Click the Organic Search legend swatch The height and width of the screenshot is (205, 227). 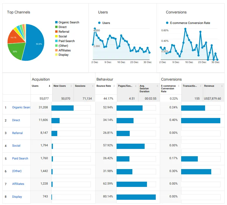point(56,22)
